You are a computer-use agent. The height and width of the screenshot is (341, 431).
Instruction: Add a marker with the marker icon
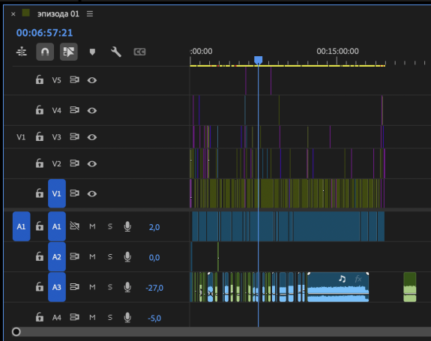tap(92, 52)
